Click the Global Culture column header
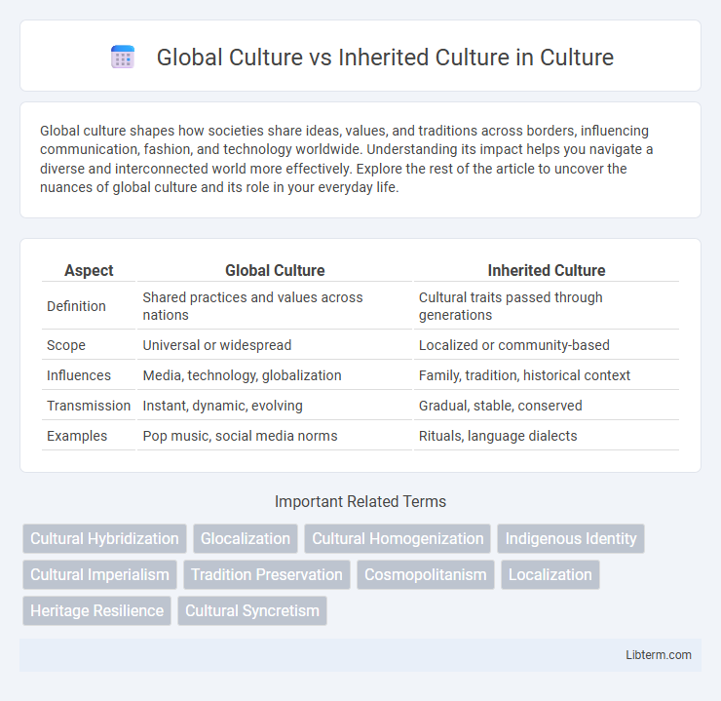 pyautogui.click(x=275, y=270)
